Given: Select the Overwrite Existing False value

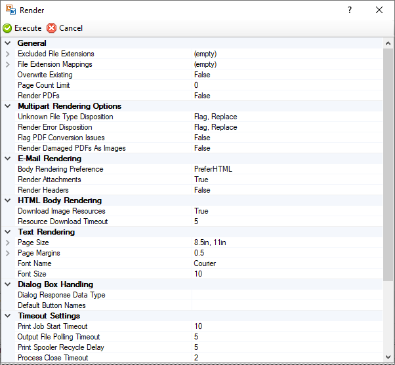Looking at the screenshot, I should point(202,75).
